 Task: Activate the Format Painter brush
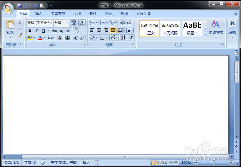click(x=20, y=35)
